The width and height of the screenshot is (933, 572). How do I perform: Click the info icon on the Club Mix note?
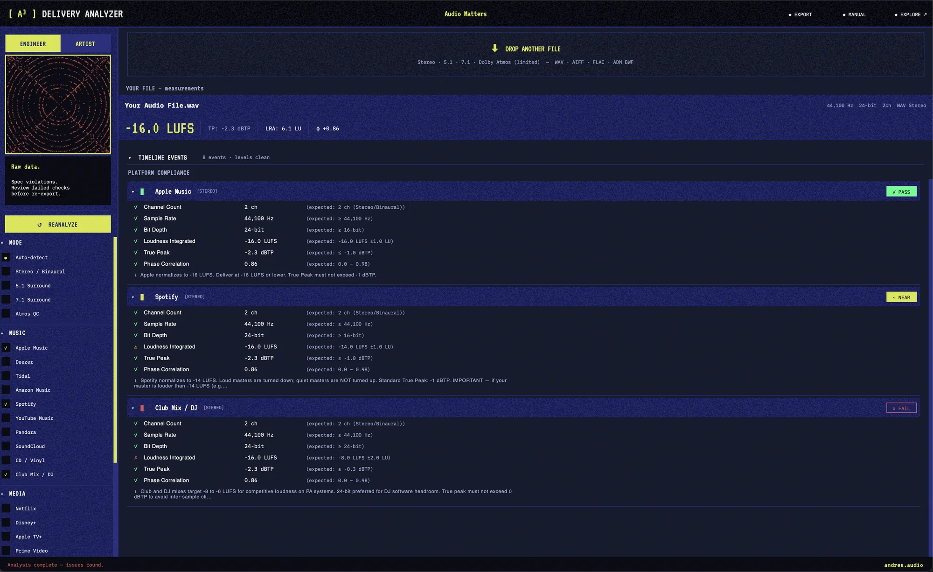tap(136, 491)
